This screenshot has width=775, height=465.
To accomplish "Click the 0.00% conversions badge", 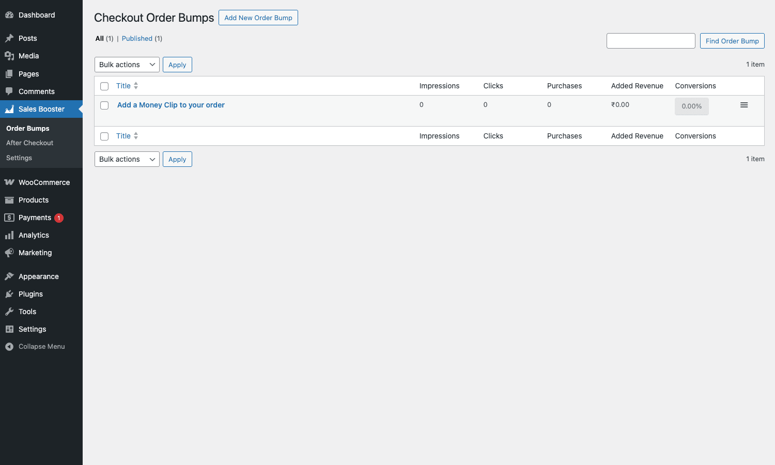I will coord(692,106).
